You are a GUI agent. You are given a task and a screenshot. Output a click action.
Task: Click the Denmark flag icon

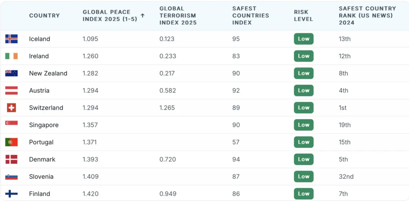pos(11,159)
